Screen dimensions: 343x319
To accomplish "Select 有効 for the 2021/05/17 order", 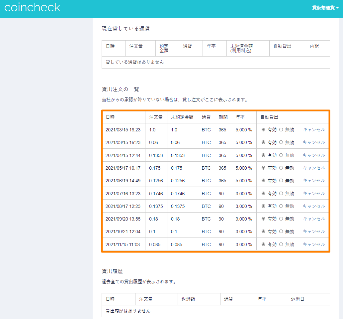I will (263, 168).
